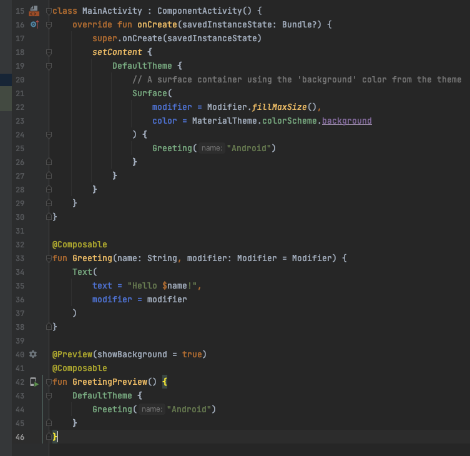Click the name: inlay hint on line 44

click(152, 409)
